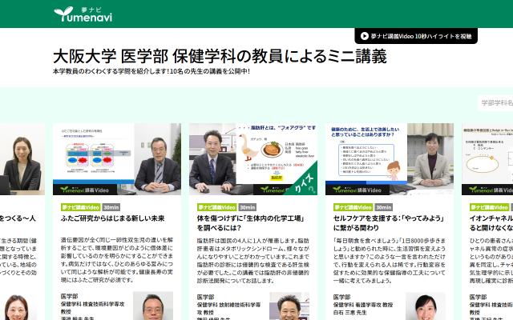
Task: Click 夢ナビ講義Video tag under twin research card
Action: coord(75,206)
